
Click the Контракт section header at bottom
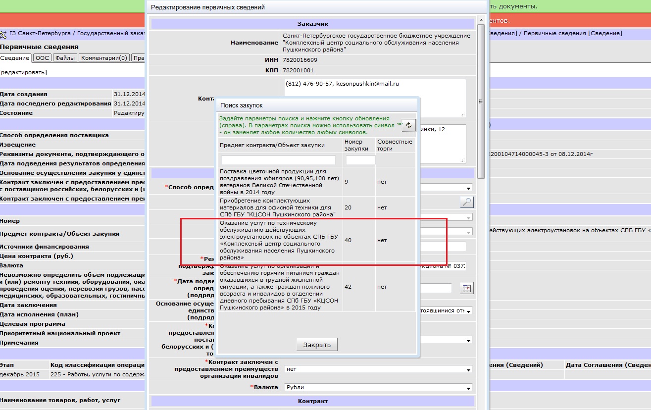[x=312, y=401]
